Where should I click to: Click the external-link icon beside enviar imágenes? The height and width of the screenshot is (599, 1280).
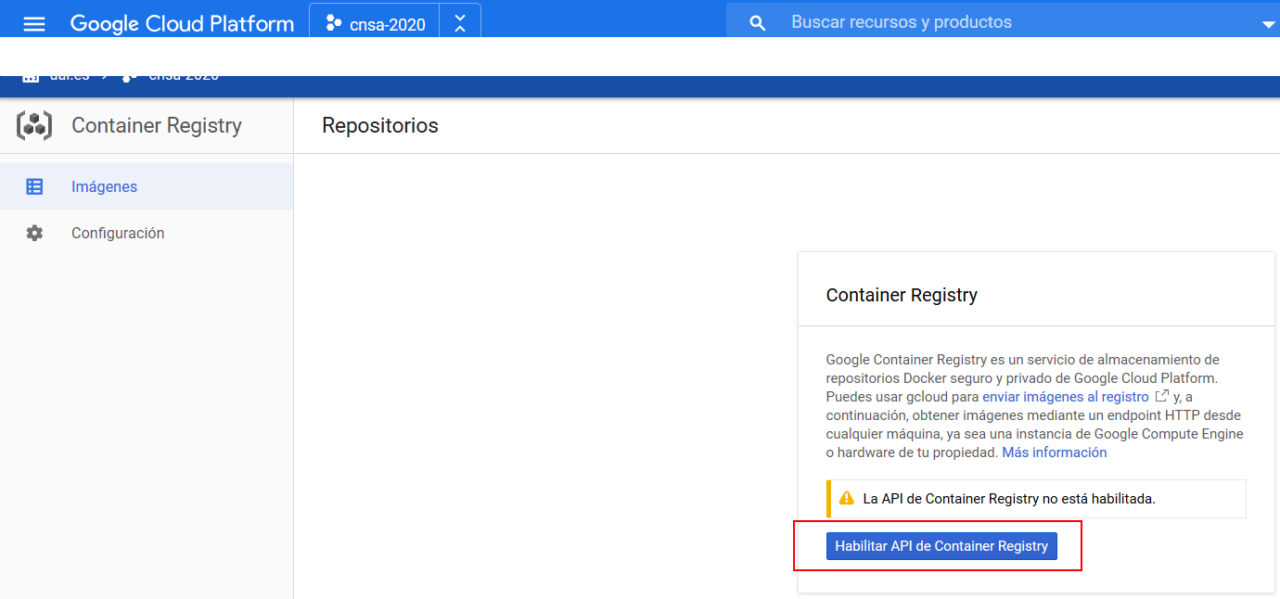[x=1161, y=396]
